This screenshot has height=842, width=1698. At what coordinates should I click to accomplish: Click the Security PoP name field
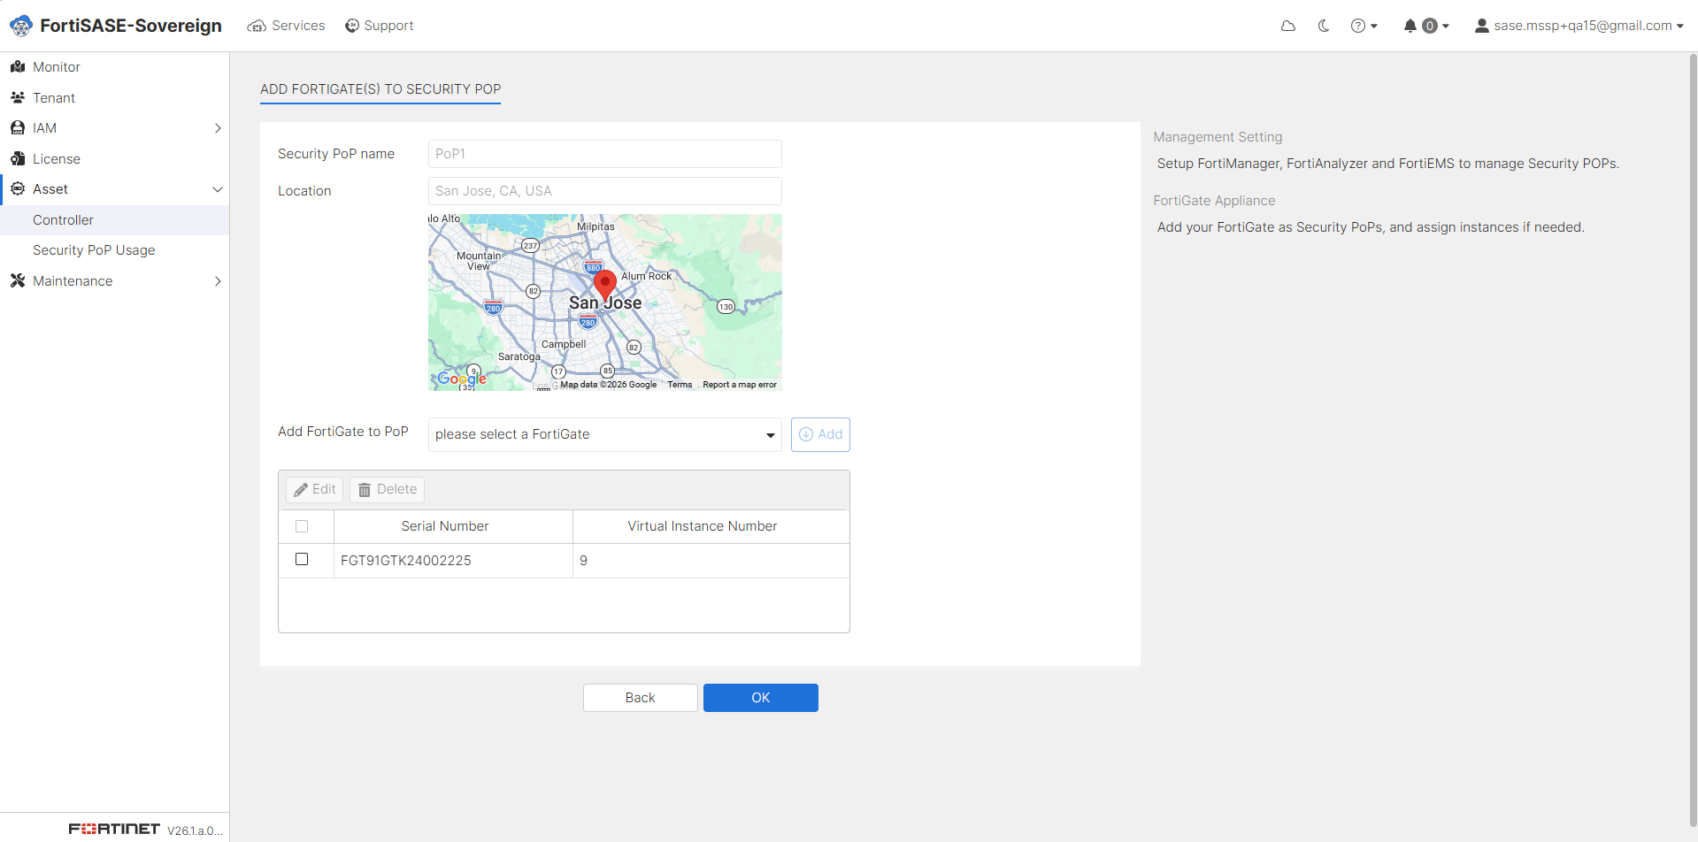[x=604, y=154]
